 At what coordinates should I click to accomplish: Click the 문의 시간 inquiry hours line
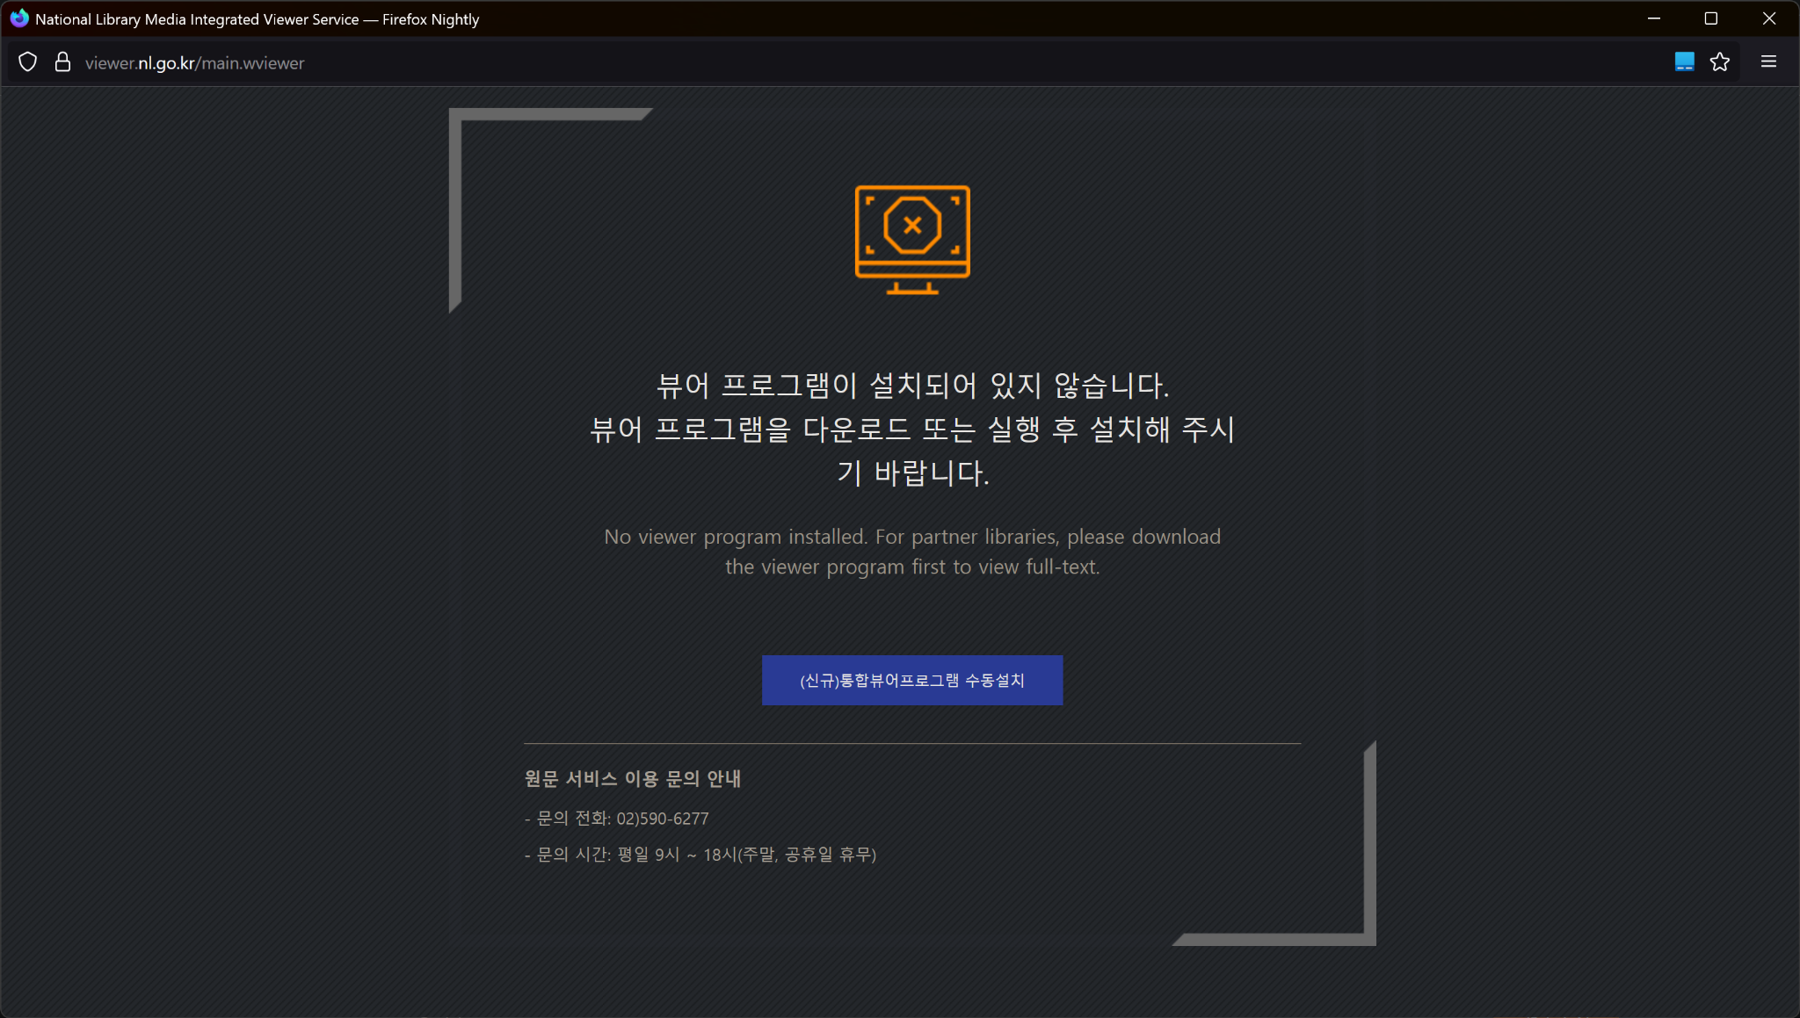(x=700, y=855)
